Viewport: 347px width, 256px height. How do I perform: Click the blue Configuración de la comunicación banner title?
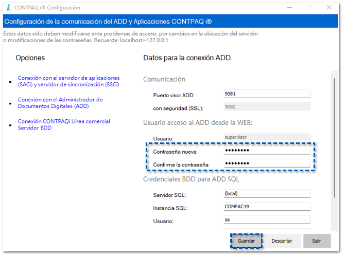pyautogui.click(x=108, y=22)
